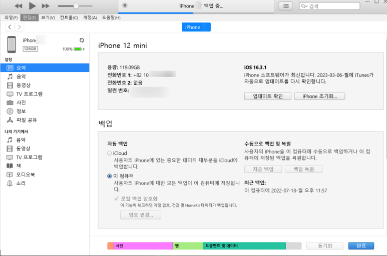The width and height of the screenshot is (387, 256).
Task: Click the 백업 복원 button
Action: click(303, 169)
